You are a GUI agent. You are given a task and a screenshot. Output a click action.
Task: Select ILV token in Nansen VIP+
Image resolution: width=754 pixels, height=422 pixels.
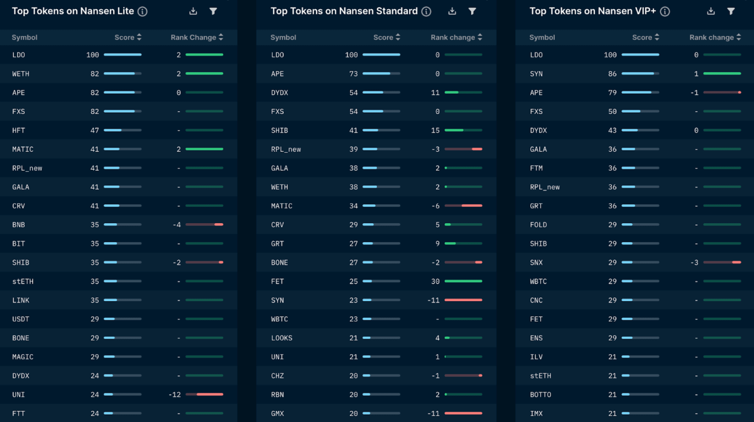coord(536,357)
